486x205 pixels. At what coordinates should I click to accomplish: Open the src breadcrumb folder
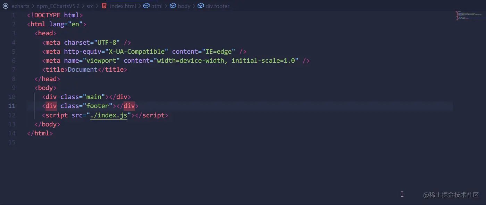tap(90, 6)
